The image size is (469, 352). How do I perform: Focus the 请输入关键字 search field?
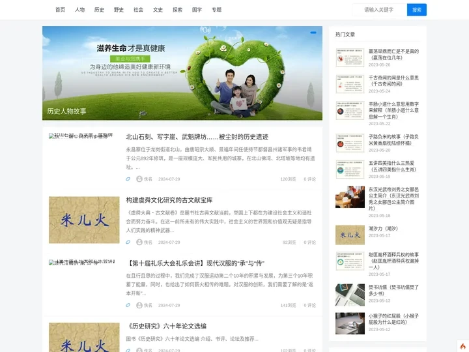(379, 10)
